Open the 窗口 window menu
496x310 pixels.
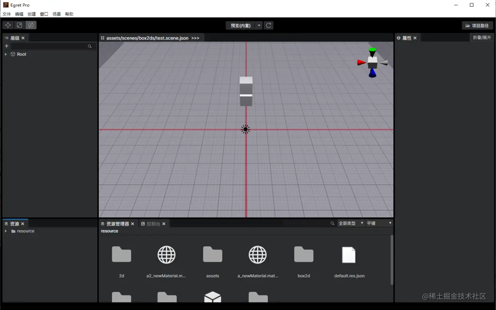coord(44,14)
